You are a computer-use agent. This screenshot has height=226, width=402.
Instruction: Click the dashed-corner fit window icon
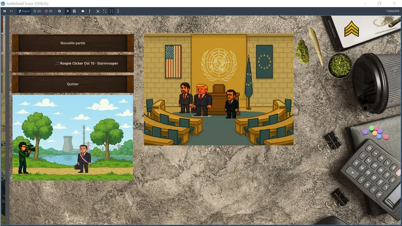105,11
